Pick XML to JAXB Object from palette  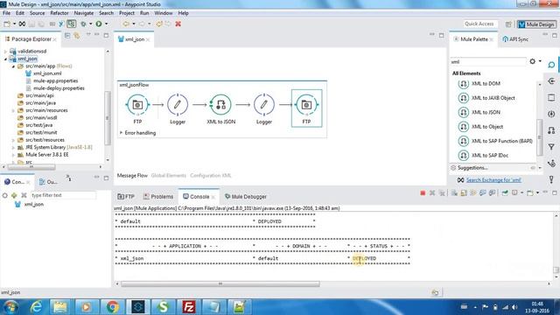pyautogui.click(x=493, y=98)
